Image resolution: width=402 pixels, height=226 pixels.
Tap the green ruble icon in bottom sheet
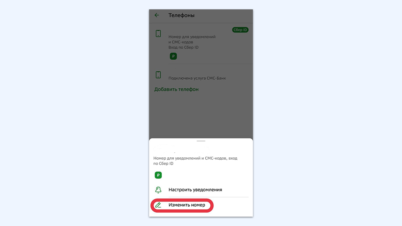[x=158, y=175]
